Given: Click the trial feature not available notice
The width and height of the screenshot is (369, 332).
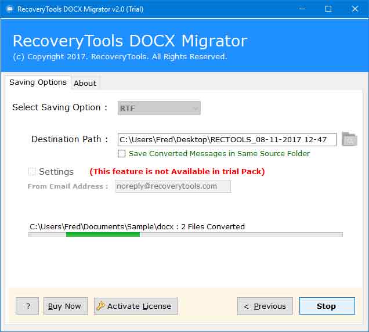Looking at the screenshot, I should tap(177, 171).
